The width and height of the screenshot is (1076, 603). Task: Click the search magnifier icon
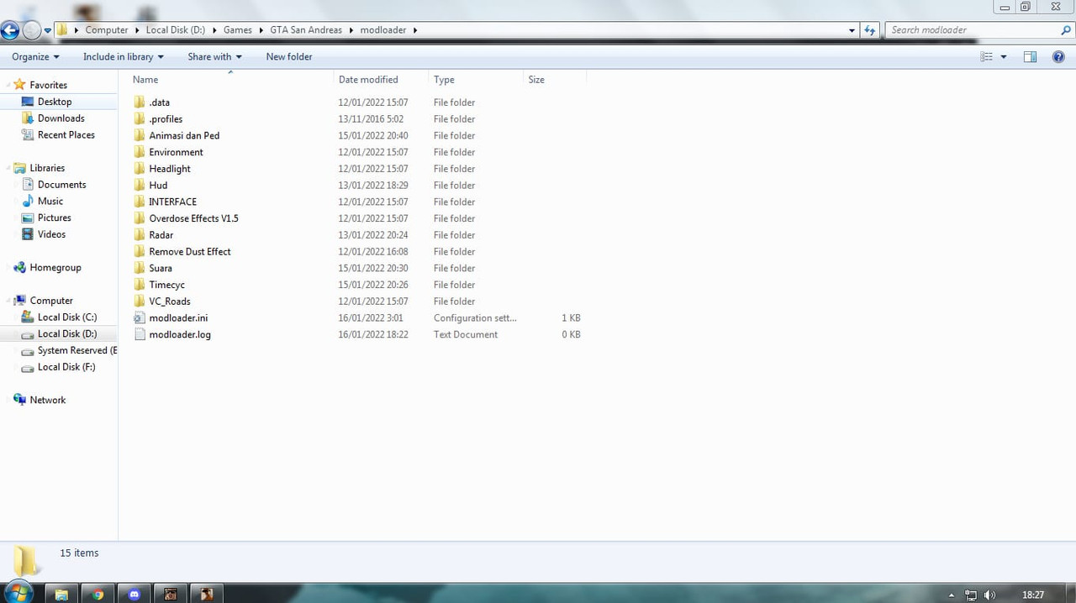pos(1066,30)
